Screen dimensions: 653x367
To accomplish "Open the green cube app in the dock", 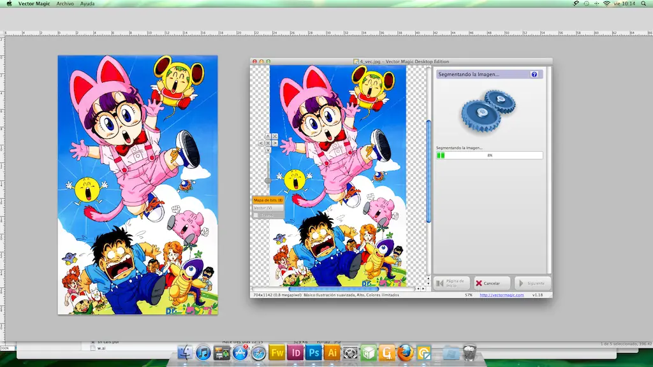I will 369,353.
